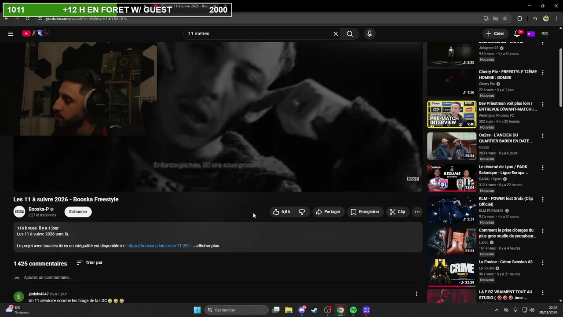
Task: Open the account avatar menu
Action: click(x=545, y=33)
